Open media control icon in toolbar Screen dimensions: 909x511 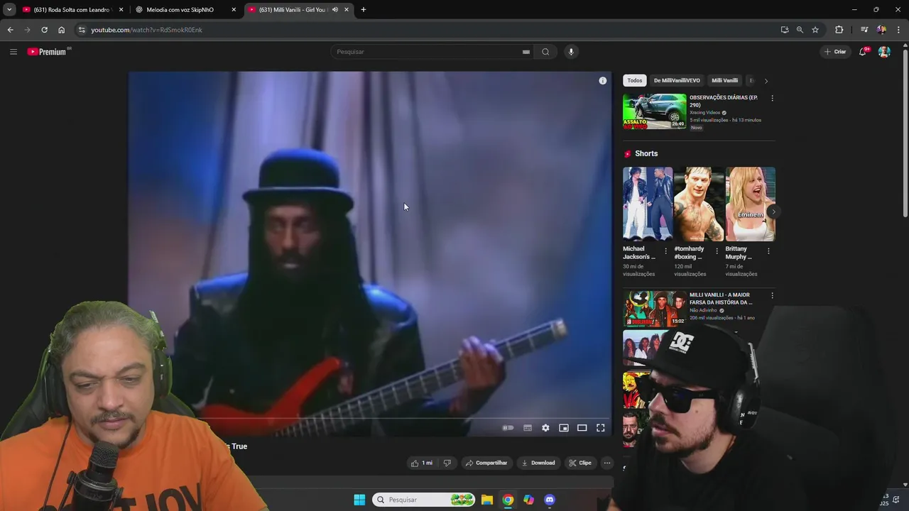pos(864,30)
